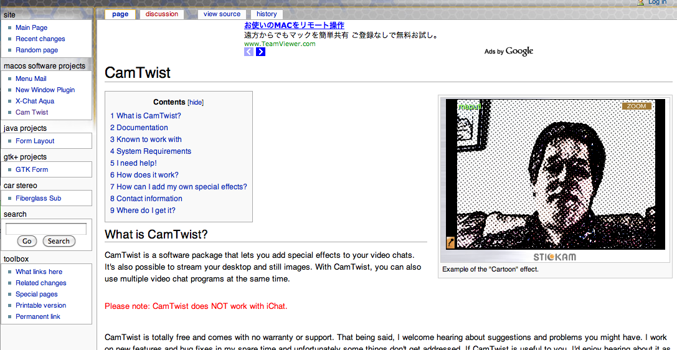Open the Main Page link
This screenshot has width=677, height=350.
[32, 27]
